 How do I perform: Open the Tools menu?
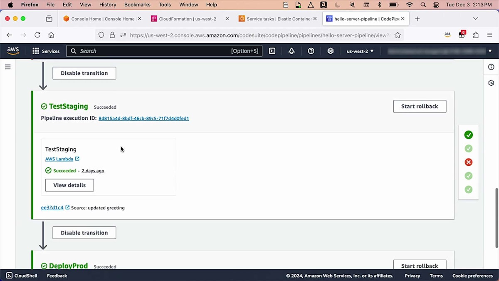click(x=165, y=5)
